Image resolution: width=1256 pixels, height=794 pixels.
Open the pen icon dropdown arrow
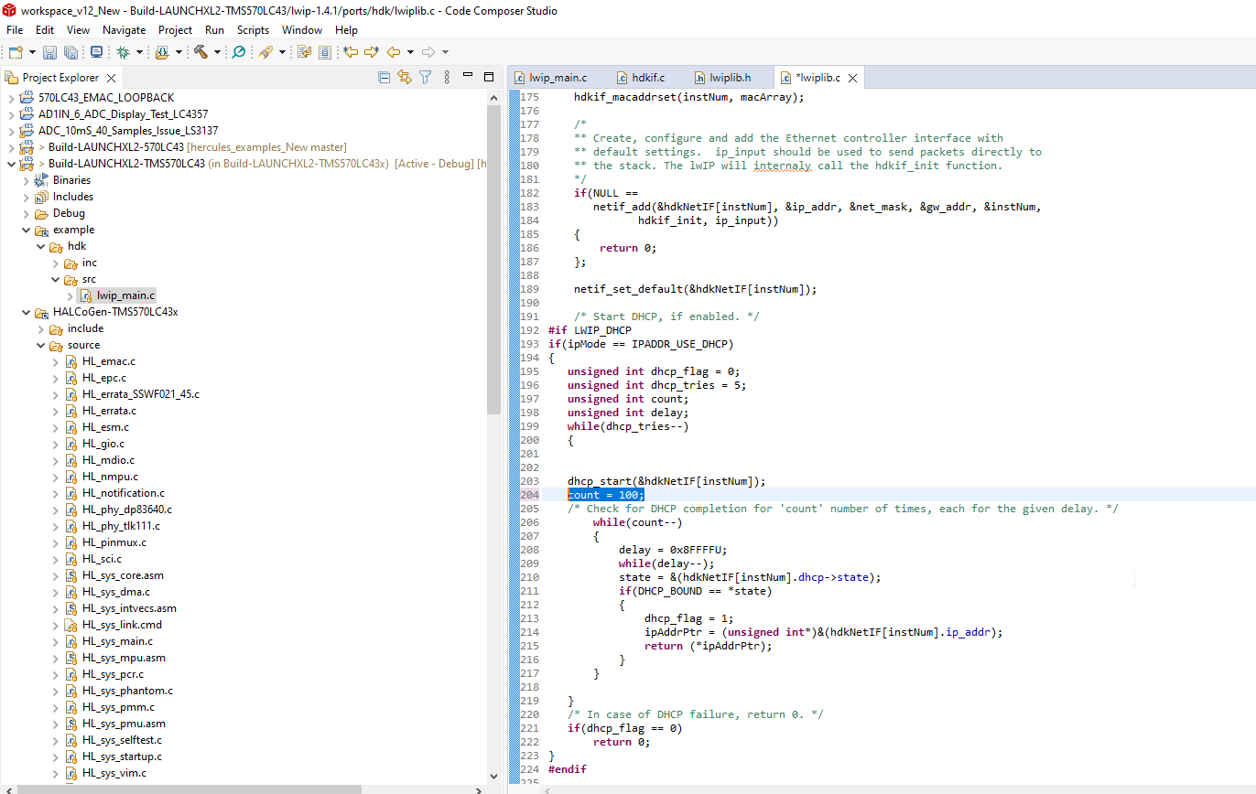[x=282, y=52]
